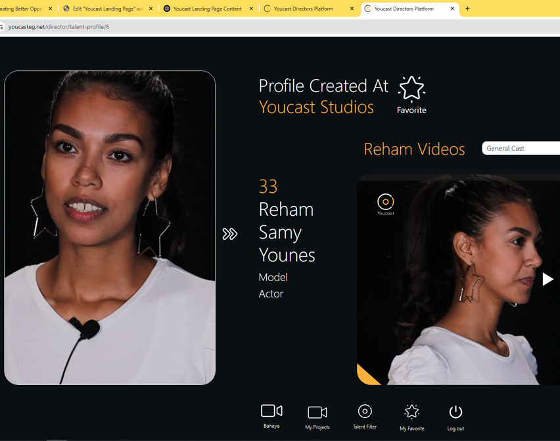Open the Talent Filter icon

tap(365, 411)
